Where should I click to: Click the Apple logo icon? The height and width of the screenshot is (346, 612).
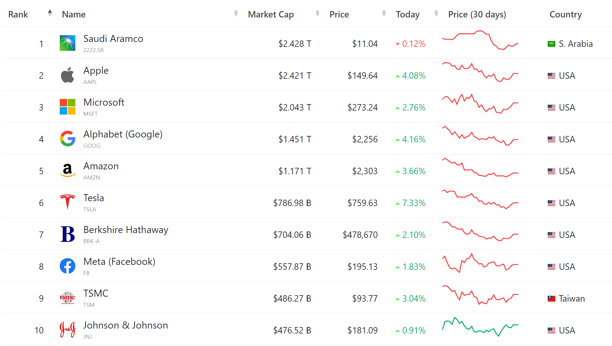tap(67, 75)
